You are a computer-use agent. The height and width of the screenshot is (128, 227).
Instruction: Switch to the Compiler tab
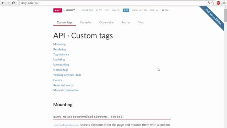click(86, 22)
